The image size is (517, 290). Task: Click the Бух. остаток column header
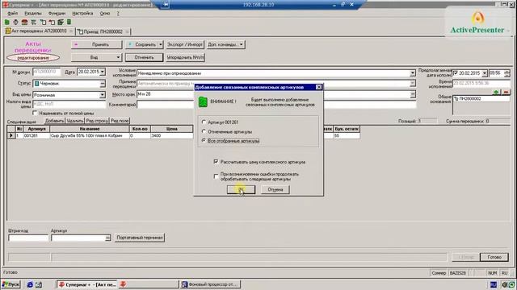347,129
